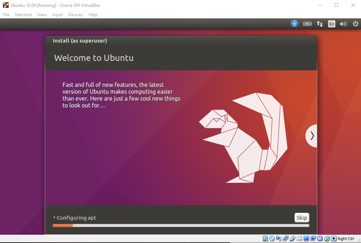Minimize the VirtualBox window
361x243 pixels.
[x=320, y=5]
